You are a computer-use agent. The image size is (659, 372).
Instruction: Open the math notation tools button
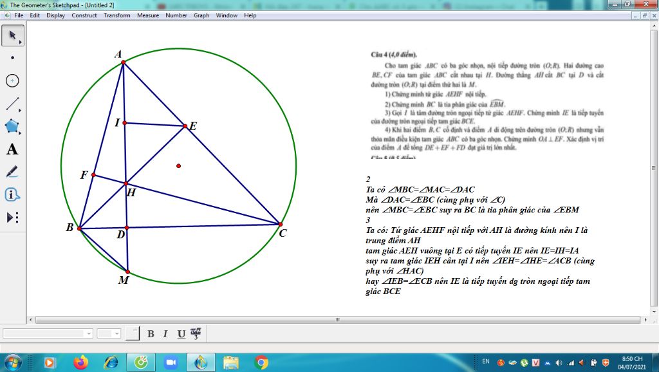click(196, 333)
